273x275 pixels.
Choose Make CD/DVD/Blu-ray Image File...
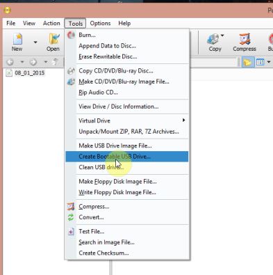click(x=127, y=81)
